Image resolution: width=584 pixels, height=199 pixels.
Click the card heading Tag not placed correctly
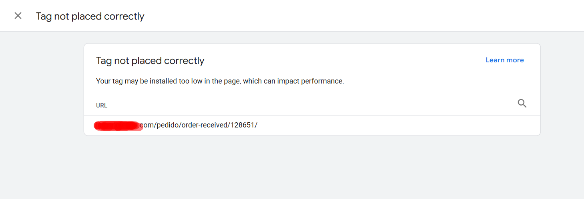[150, 61]
